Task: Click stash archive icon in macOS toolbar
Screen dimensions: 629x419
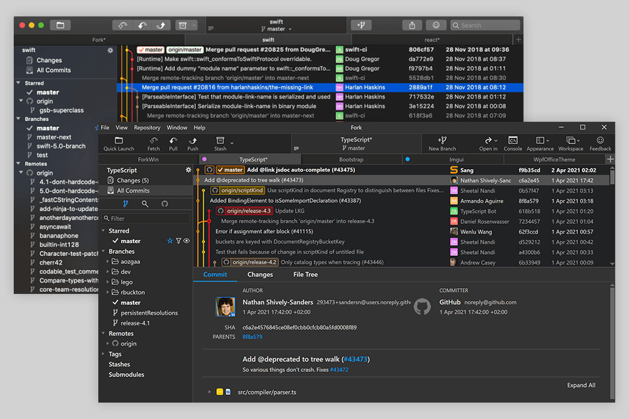Action: coord(183,26)
